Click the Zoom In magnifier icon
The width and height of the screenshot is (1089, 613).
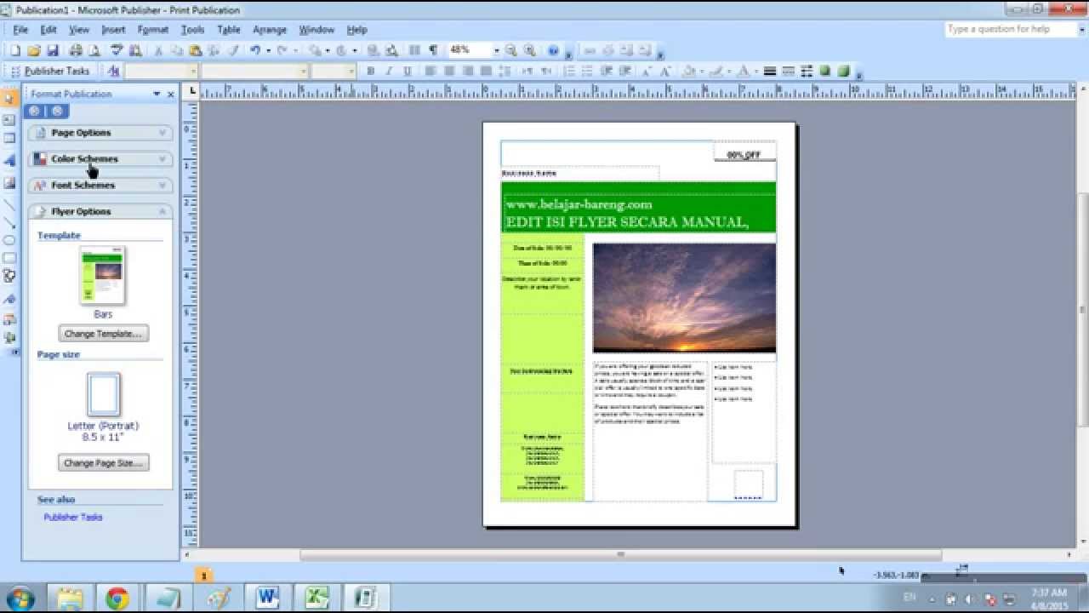point(530,50)
